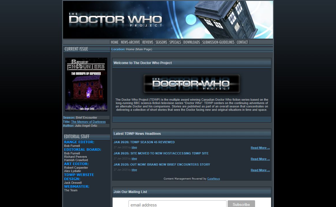Click Season: Brief Encounter text
Viewport: 336px width, 207px height.
(80, 117)
